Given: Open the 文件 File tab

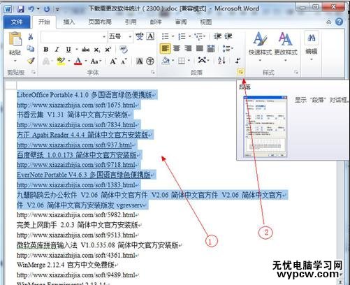Looking at the screenshot, I should point(17,22).
